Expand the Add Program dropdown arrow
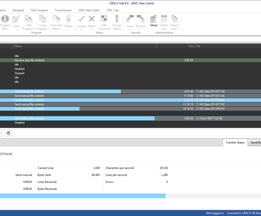Screen dimensions: 261x216 [x=35, y=29]
